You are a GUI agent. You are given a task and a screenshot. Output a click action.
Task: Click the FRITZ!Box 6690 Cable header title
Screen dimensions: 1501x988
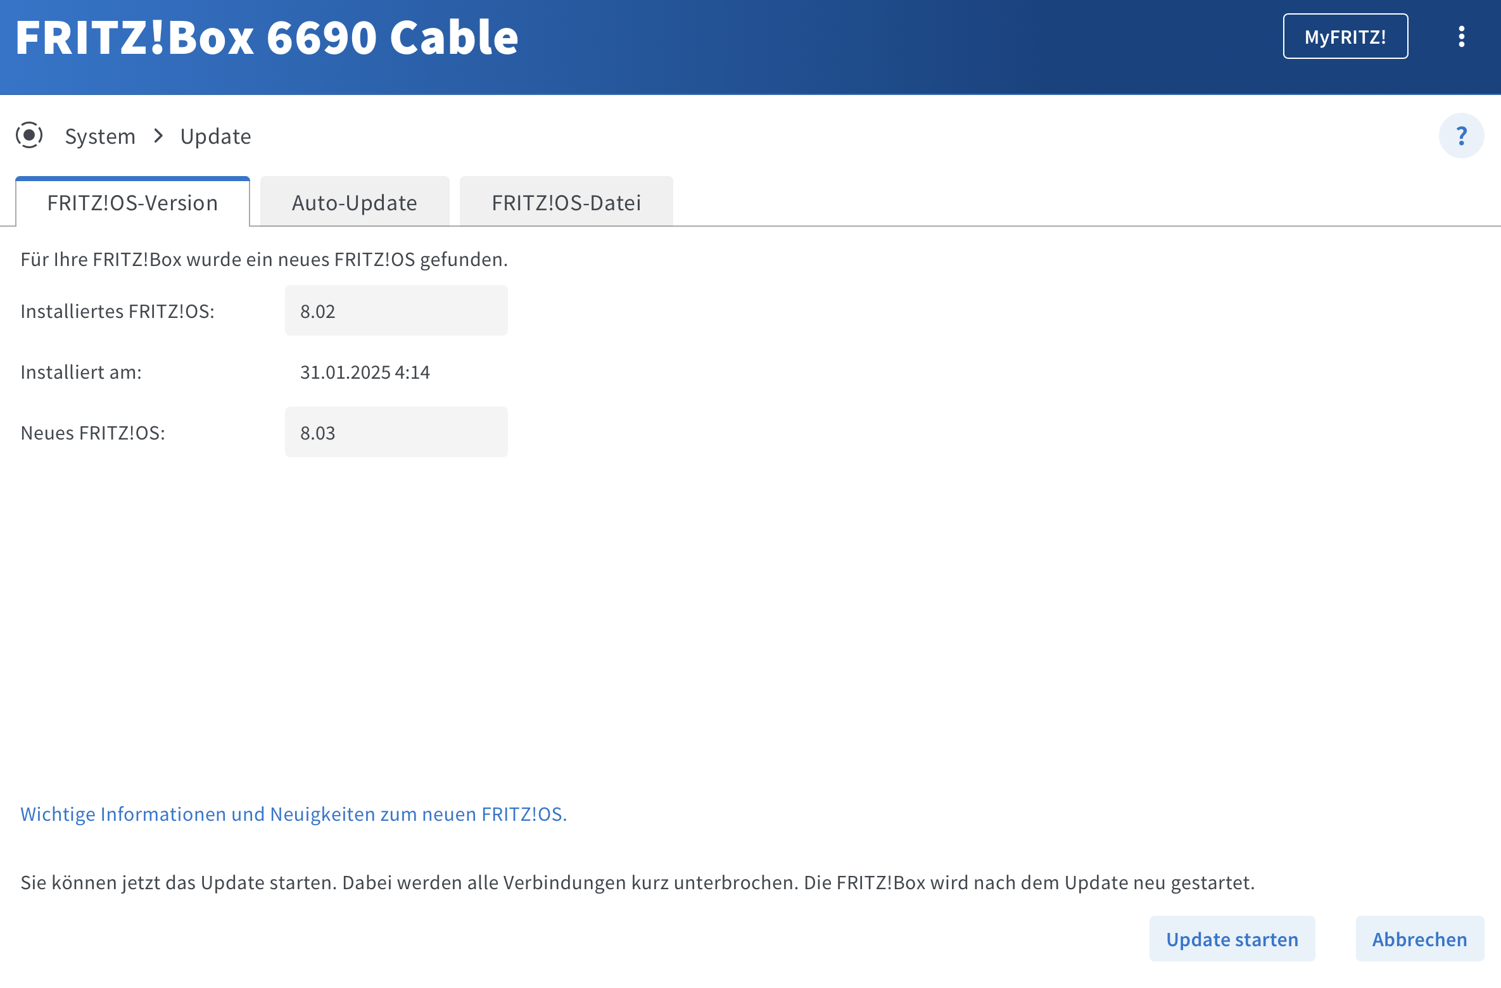click(267, 38)
